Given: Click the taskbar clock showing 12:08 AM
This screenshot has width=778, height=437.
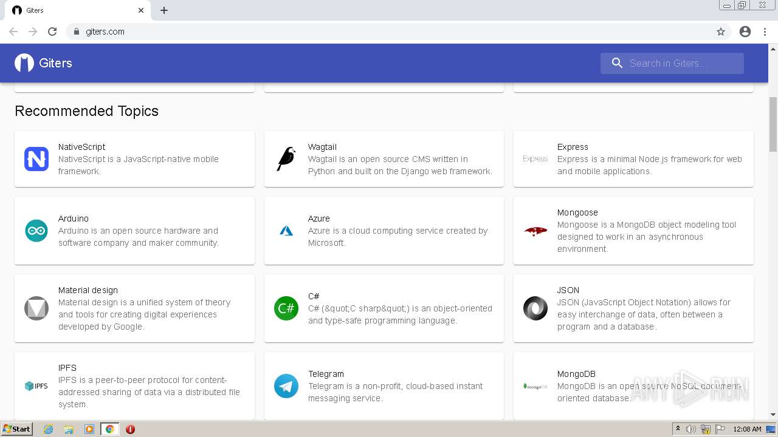Looking at the screenshot, I should tap(747, 429).
